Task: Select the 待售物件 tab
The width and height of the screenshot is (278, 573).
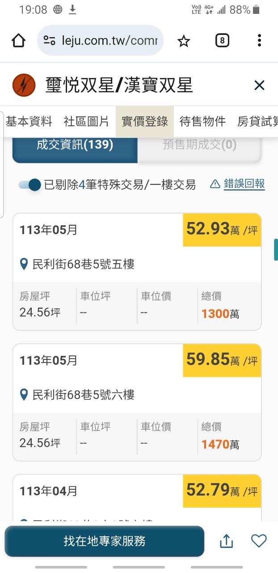Action: click(202, 121)
